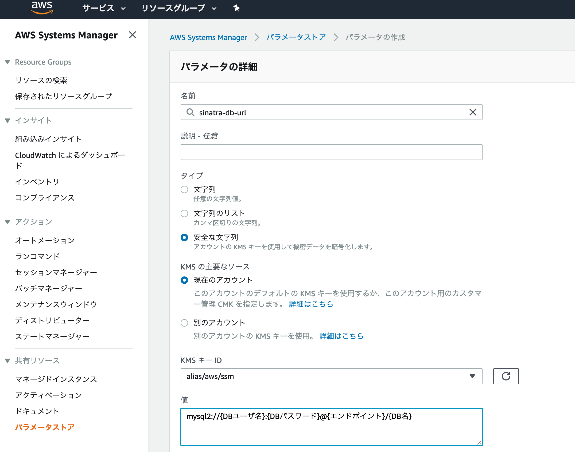Open パラメータストア in sidebar
The image size is (575, 452).
click(x=45, y=427)
